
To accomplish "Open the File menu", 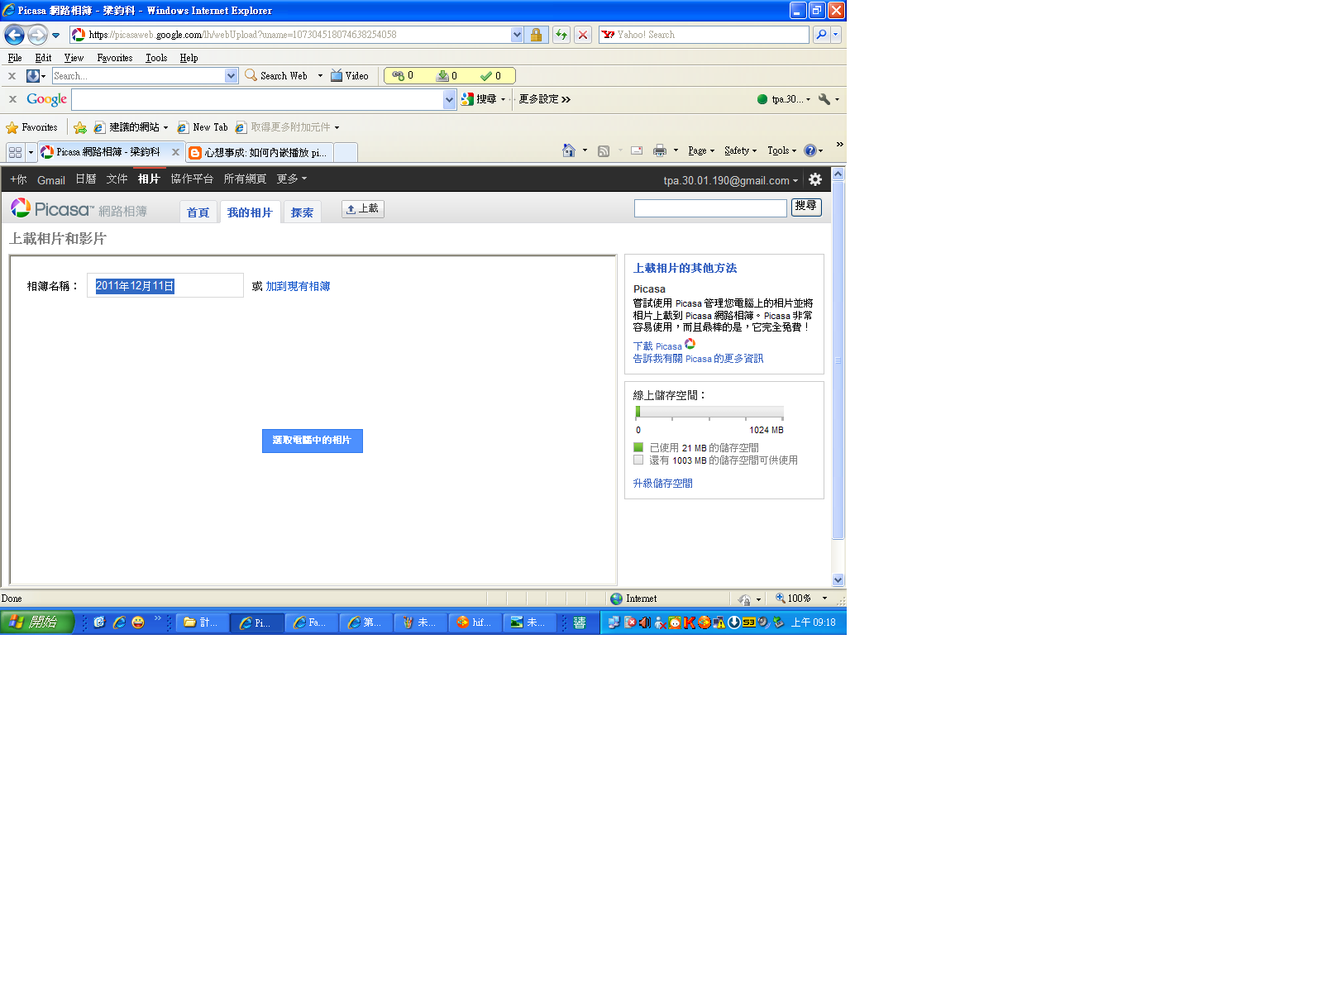I will coord(15,58).
